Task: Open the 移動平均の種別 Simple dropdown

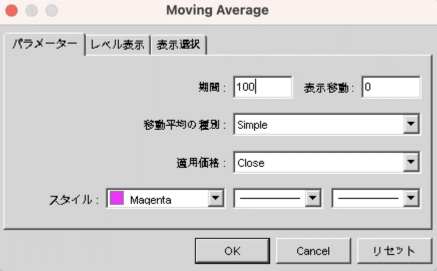Action: 411,125
